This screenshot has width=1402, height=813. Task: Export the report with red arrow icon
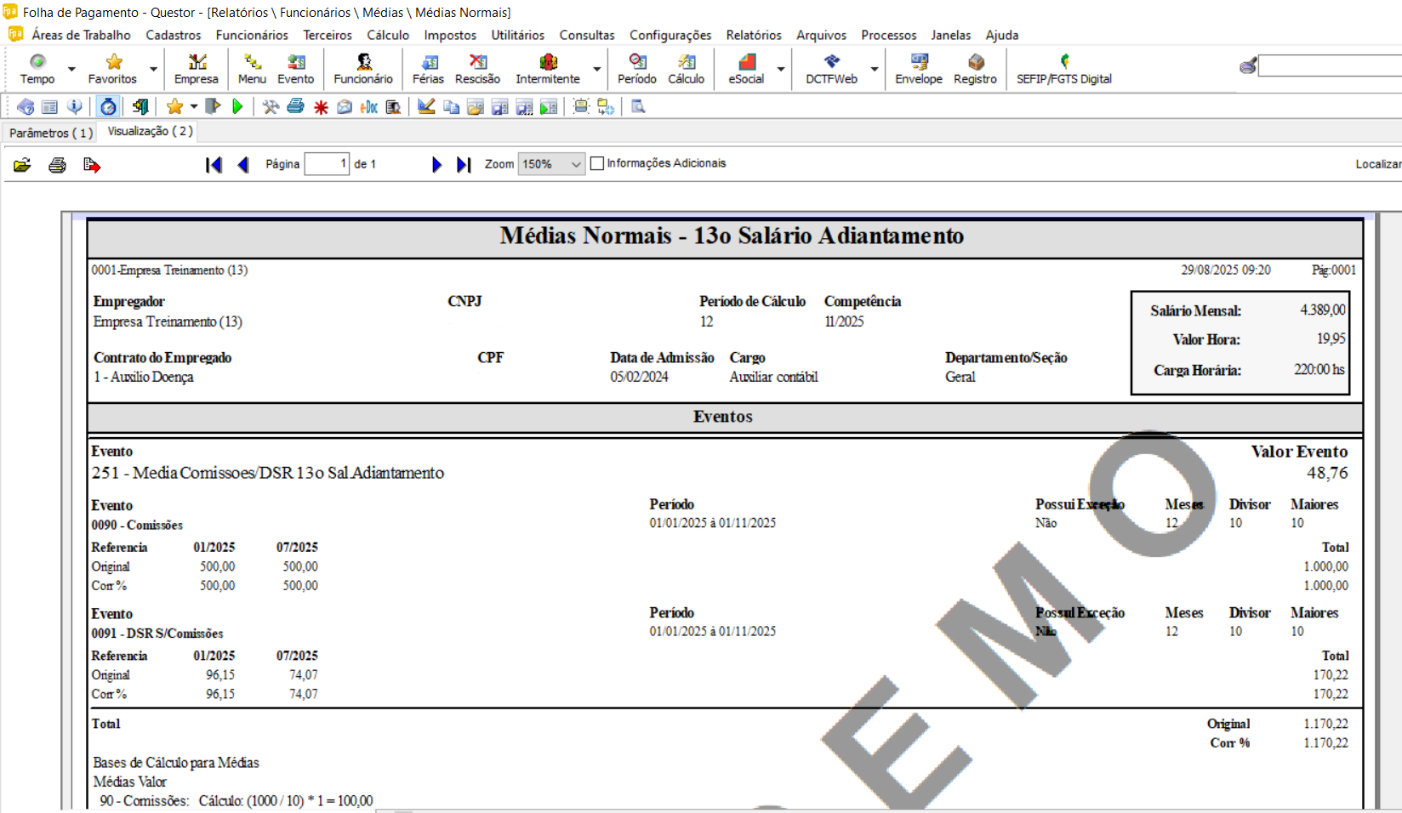[x=92, y=165]
